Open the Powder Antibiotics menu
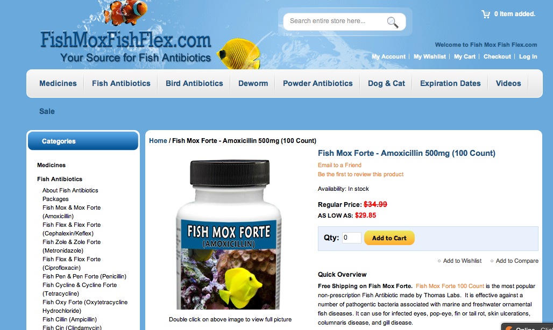Image resolution: width=553 pixels, height=330 pixels. click(317, 83)
